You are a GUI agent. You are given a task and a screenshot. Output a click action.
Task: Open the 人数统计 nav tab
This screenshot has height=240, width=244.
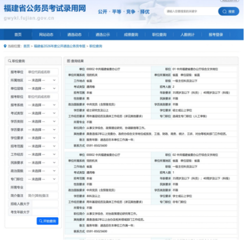[187, 34]
